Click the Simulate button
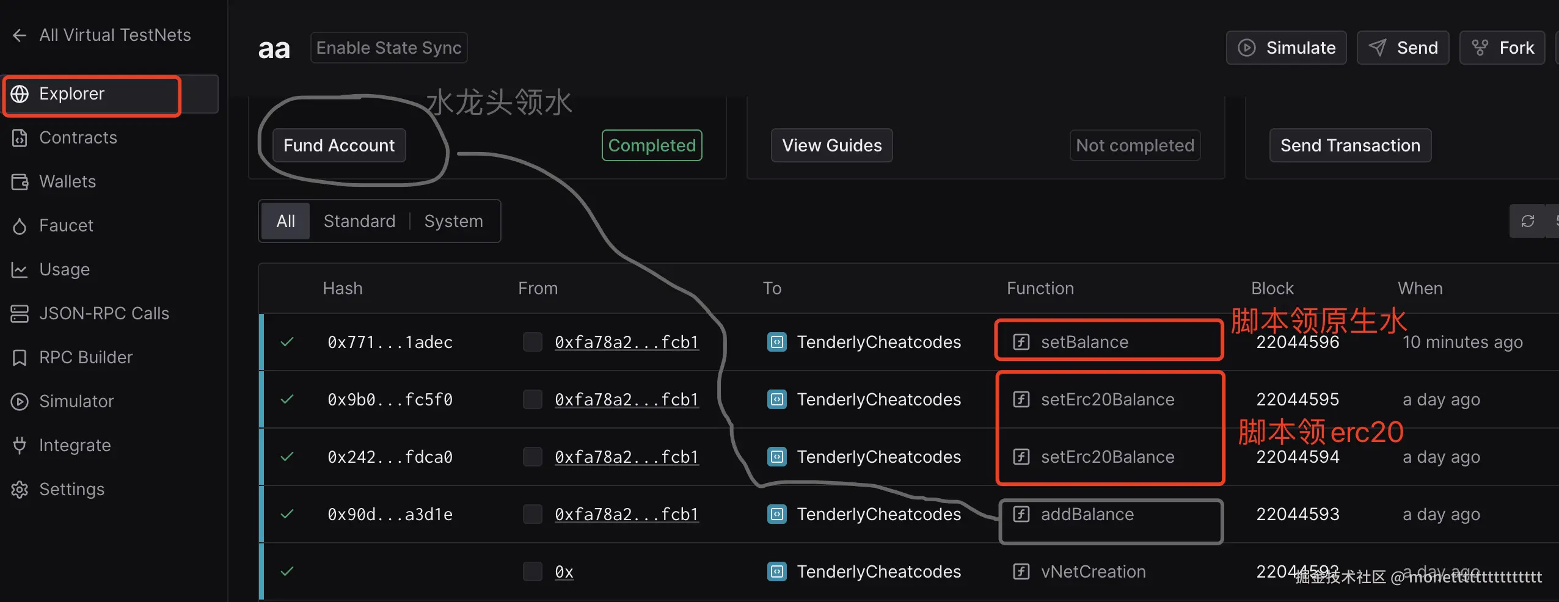The height and width of the screenshot is (602, 1559). (x=1287, y=48)
